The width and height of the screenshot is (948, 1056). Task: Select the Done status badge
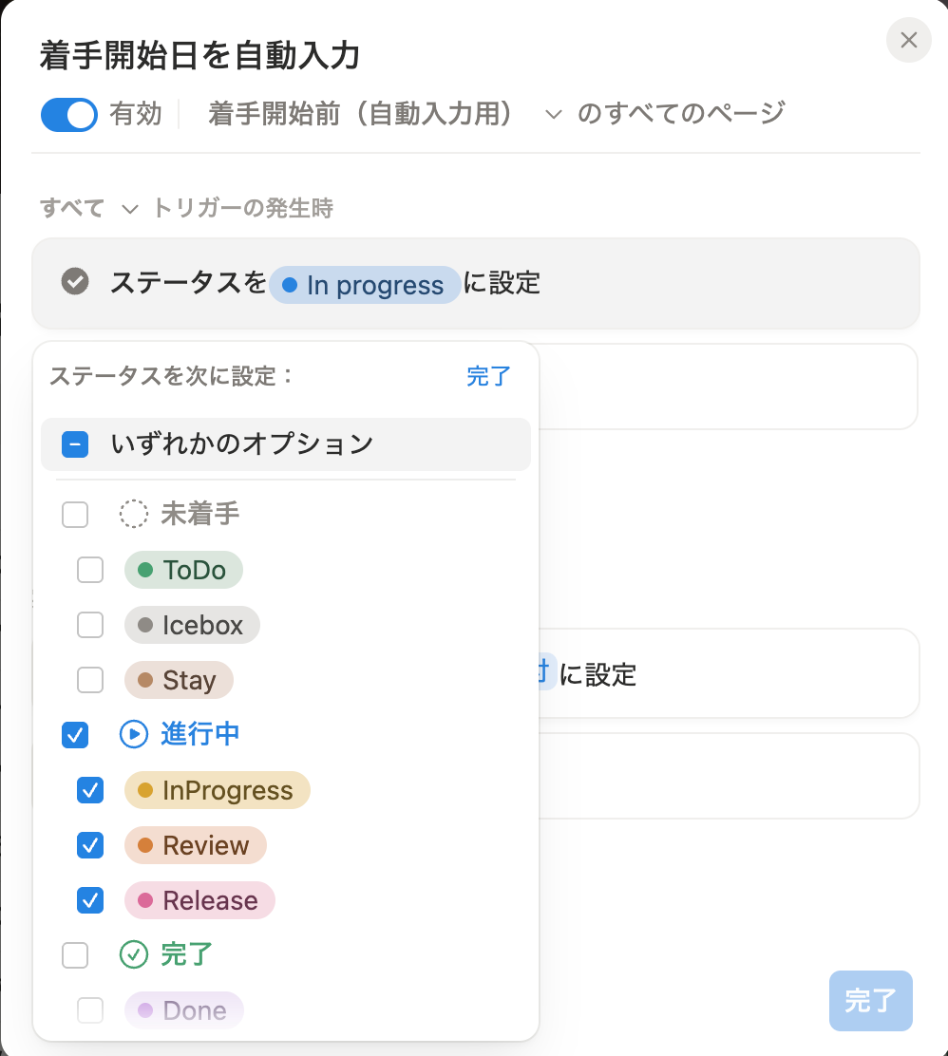183,1010
